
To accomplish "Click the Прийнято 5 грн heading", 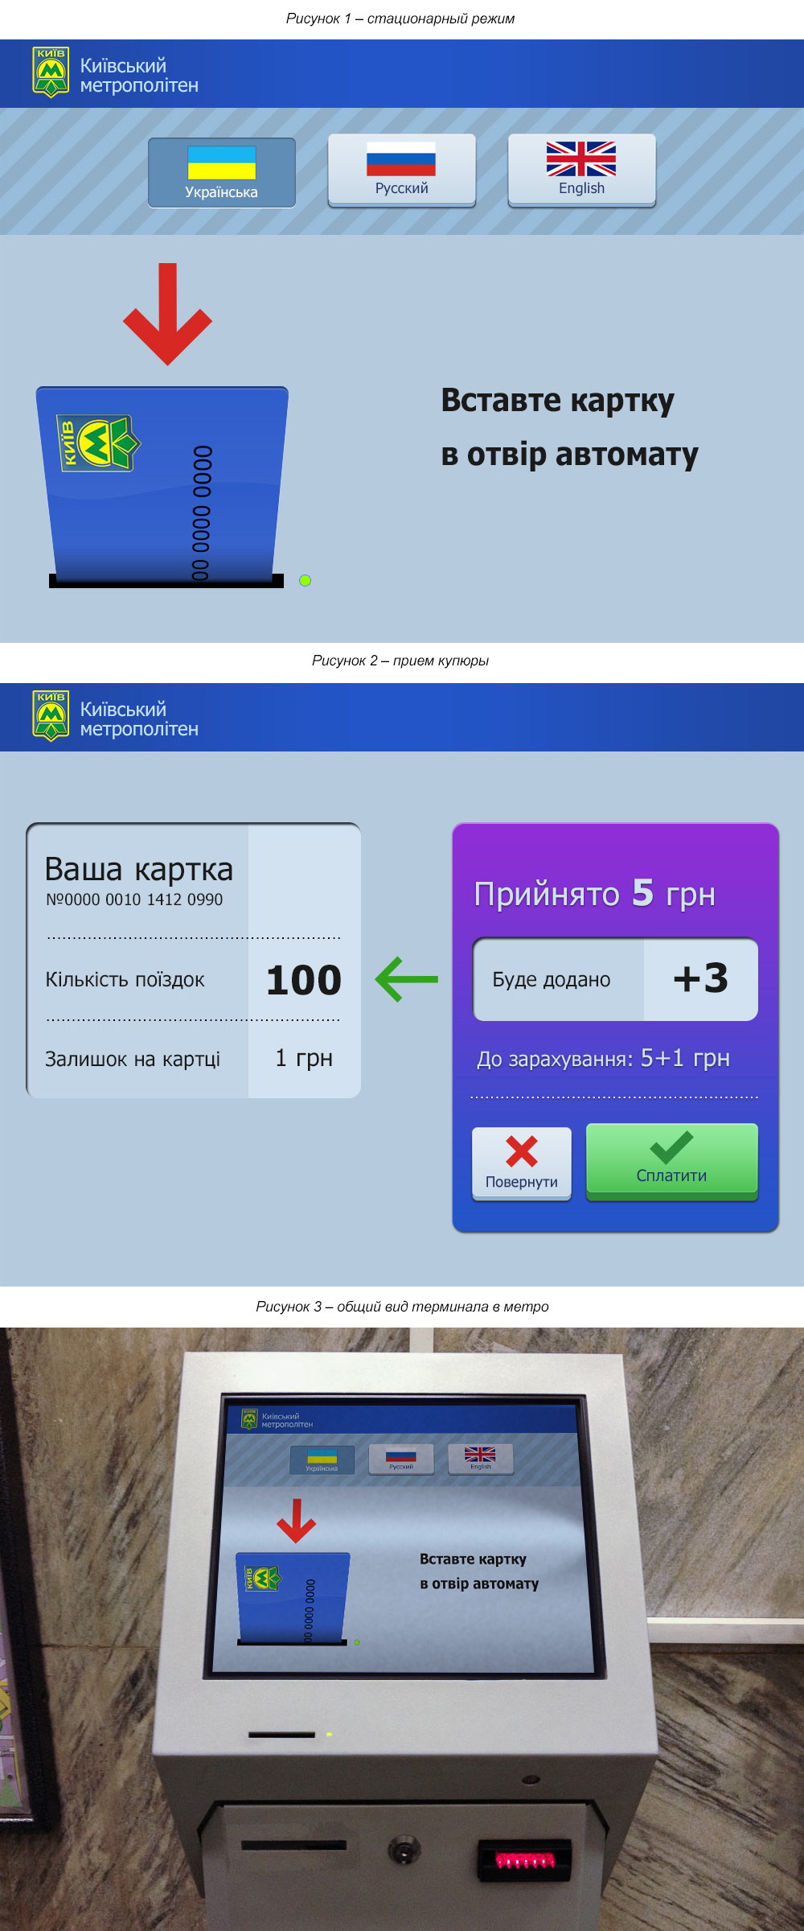I will click(594, 893).
